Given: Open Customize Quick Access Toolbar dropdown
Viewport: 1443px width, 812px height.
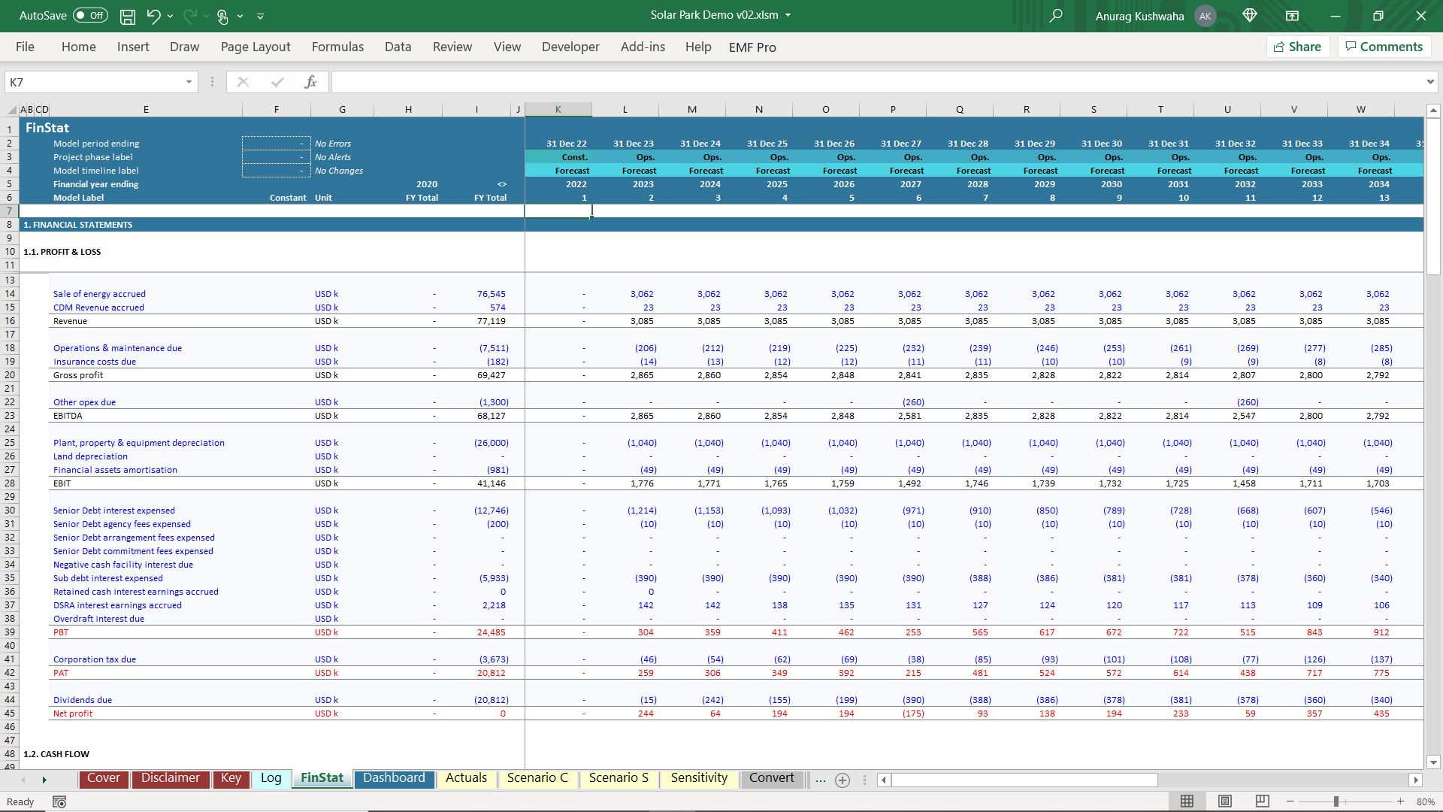Looking at the screenshot, I should click(x=261, y=16).
